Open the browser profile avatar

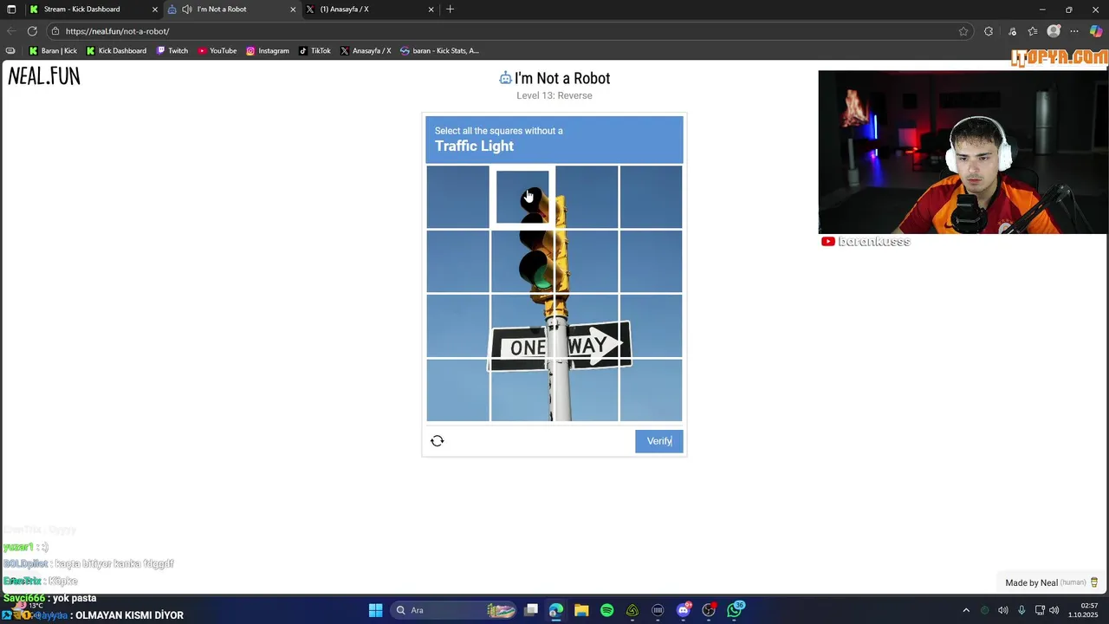[1054, 31]
